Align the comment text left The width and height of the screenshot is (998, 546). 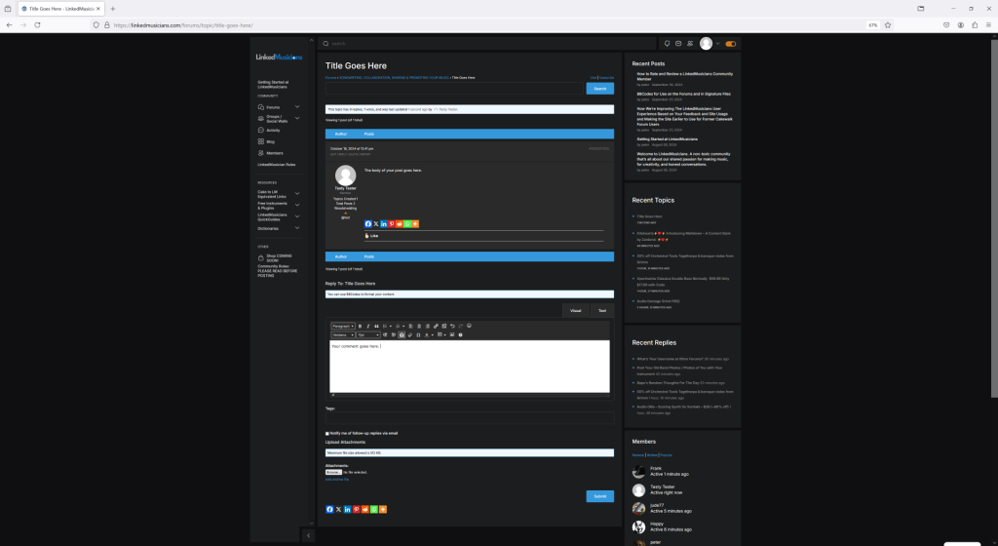click(x=410, y=326)
